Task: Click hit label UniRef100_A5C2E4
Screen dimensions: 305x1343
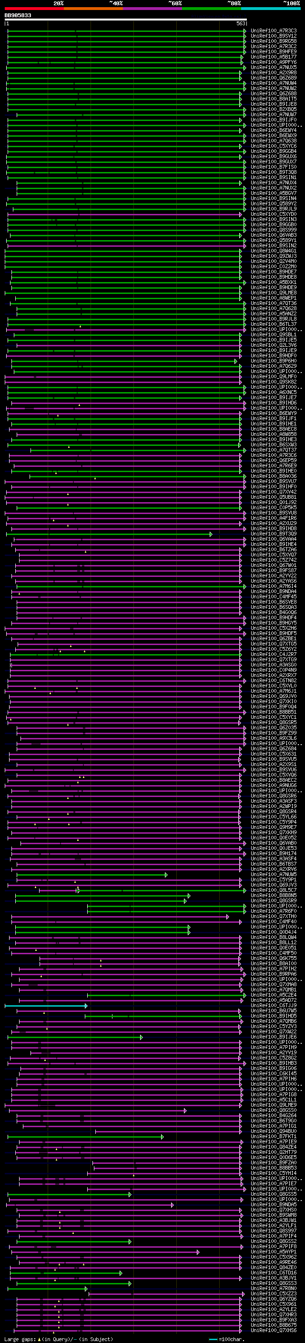Action: 274,995
